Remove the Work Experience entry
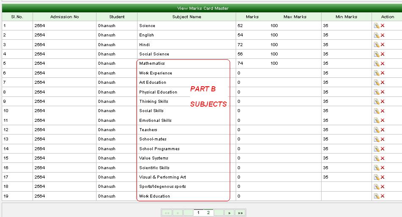Image resolution: width=402 pixels, height=217 pixels. point(383,73)
